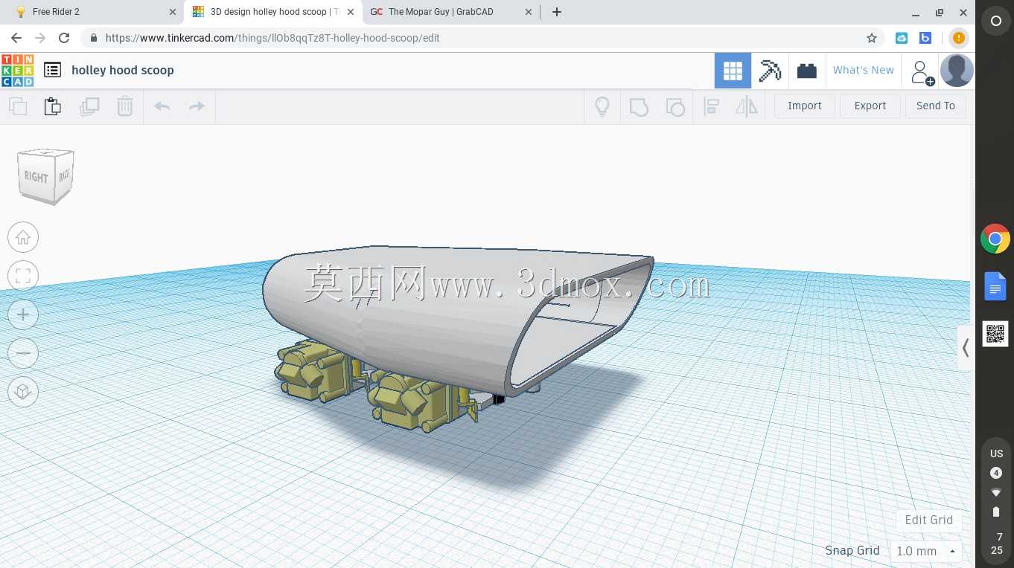Viewport: 1014px width, 568px height.
Task: Open the QR code app on shelf
Action: [995, 334]
